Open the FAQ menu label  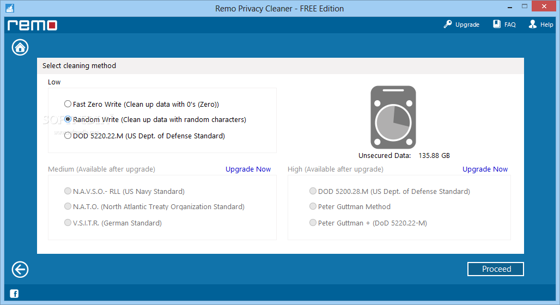(x=510, y=25)
